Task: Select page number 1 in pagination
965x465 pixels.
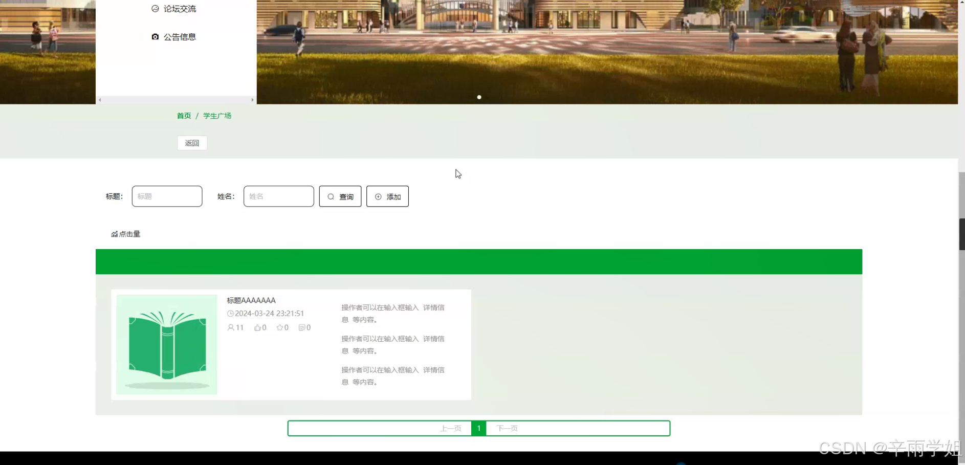Action: (479, 428)
